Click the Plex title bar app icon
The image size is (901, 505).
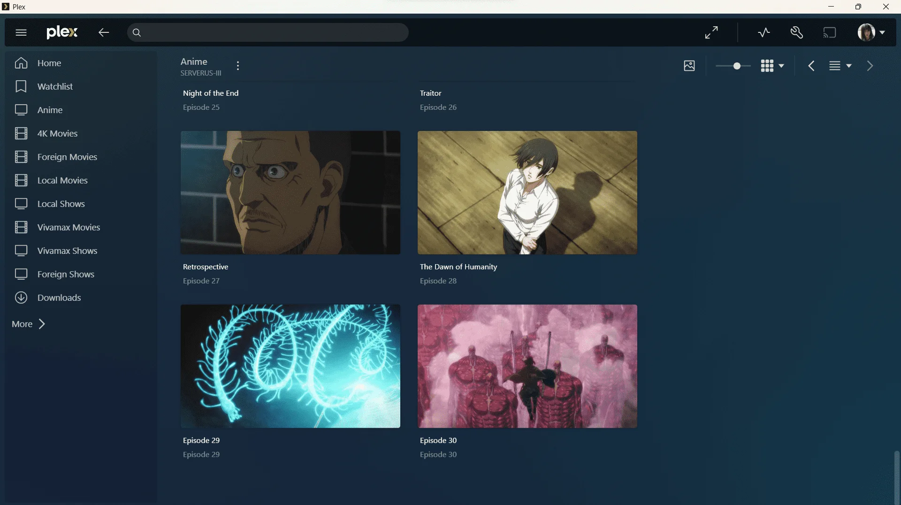(x=6, y=7)
